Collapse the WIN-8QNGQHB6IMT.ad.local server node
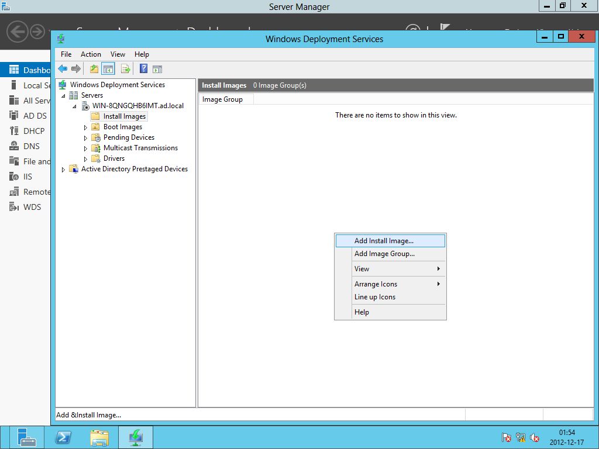This screenshot has width=599, height=449. 75,106
